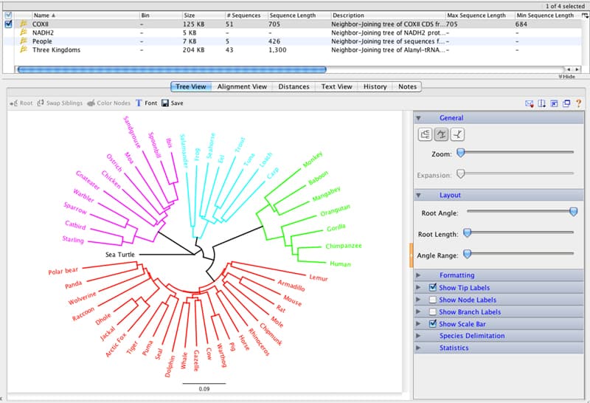
Task: Click the Sequence Length column header
Action: [292, 15]
